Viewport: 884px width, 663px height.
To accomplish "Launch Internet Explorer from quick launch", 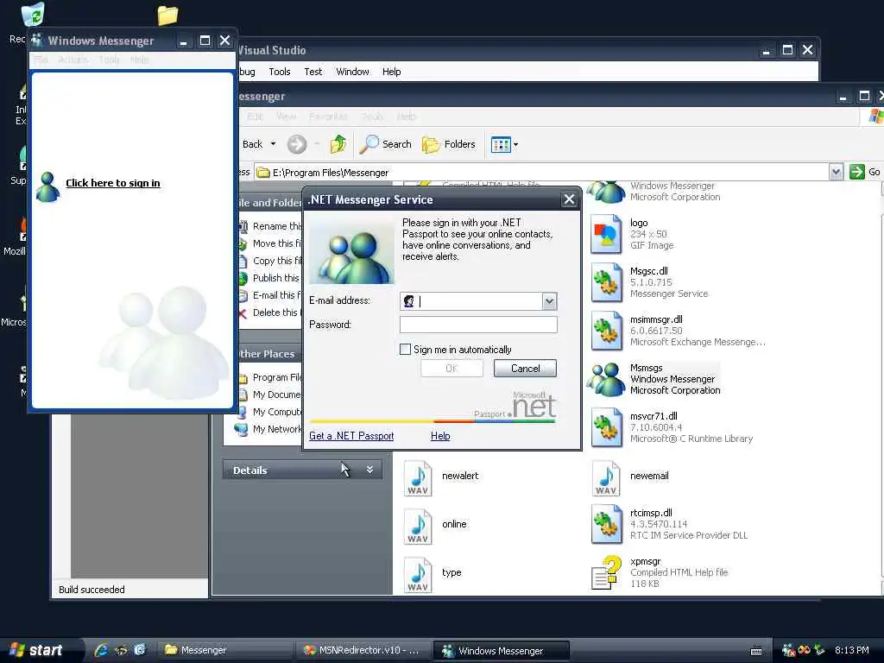I will [102, 650].
